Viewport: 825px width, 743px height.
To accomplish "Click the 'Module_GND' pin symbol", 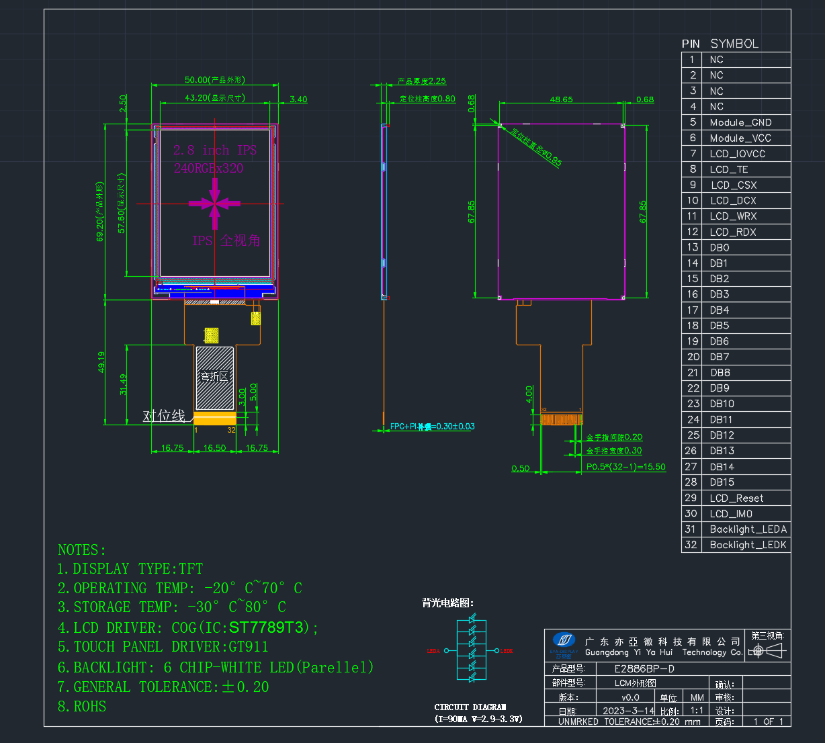I will coord(740,122).
